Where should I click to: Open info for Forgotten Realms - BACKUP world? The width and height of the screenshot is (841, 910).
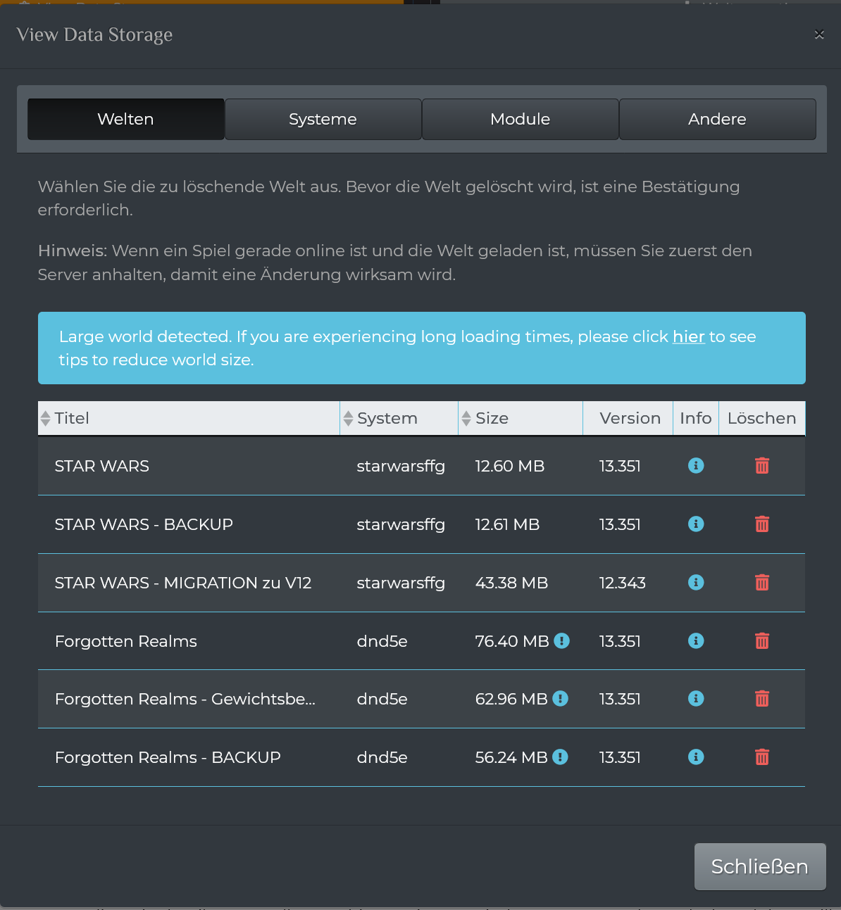(x=696, y=757)
